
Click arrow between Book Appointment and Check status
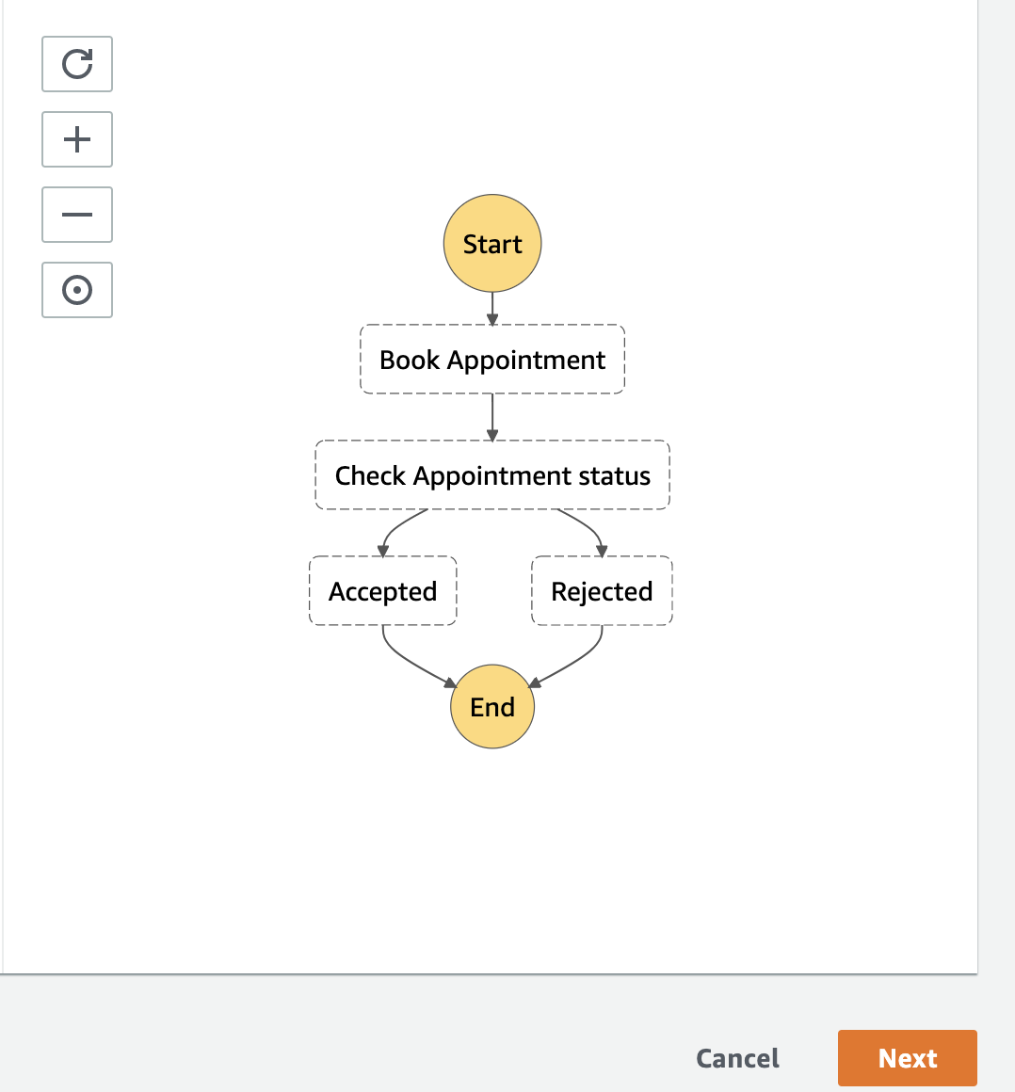492,417
